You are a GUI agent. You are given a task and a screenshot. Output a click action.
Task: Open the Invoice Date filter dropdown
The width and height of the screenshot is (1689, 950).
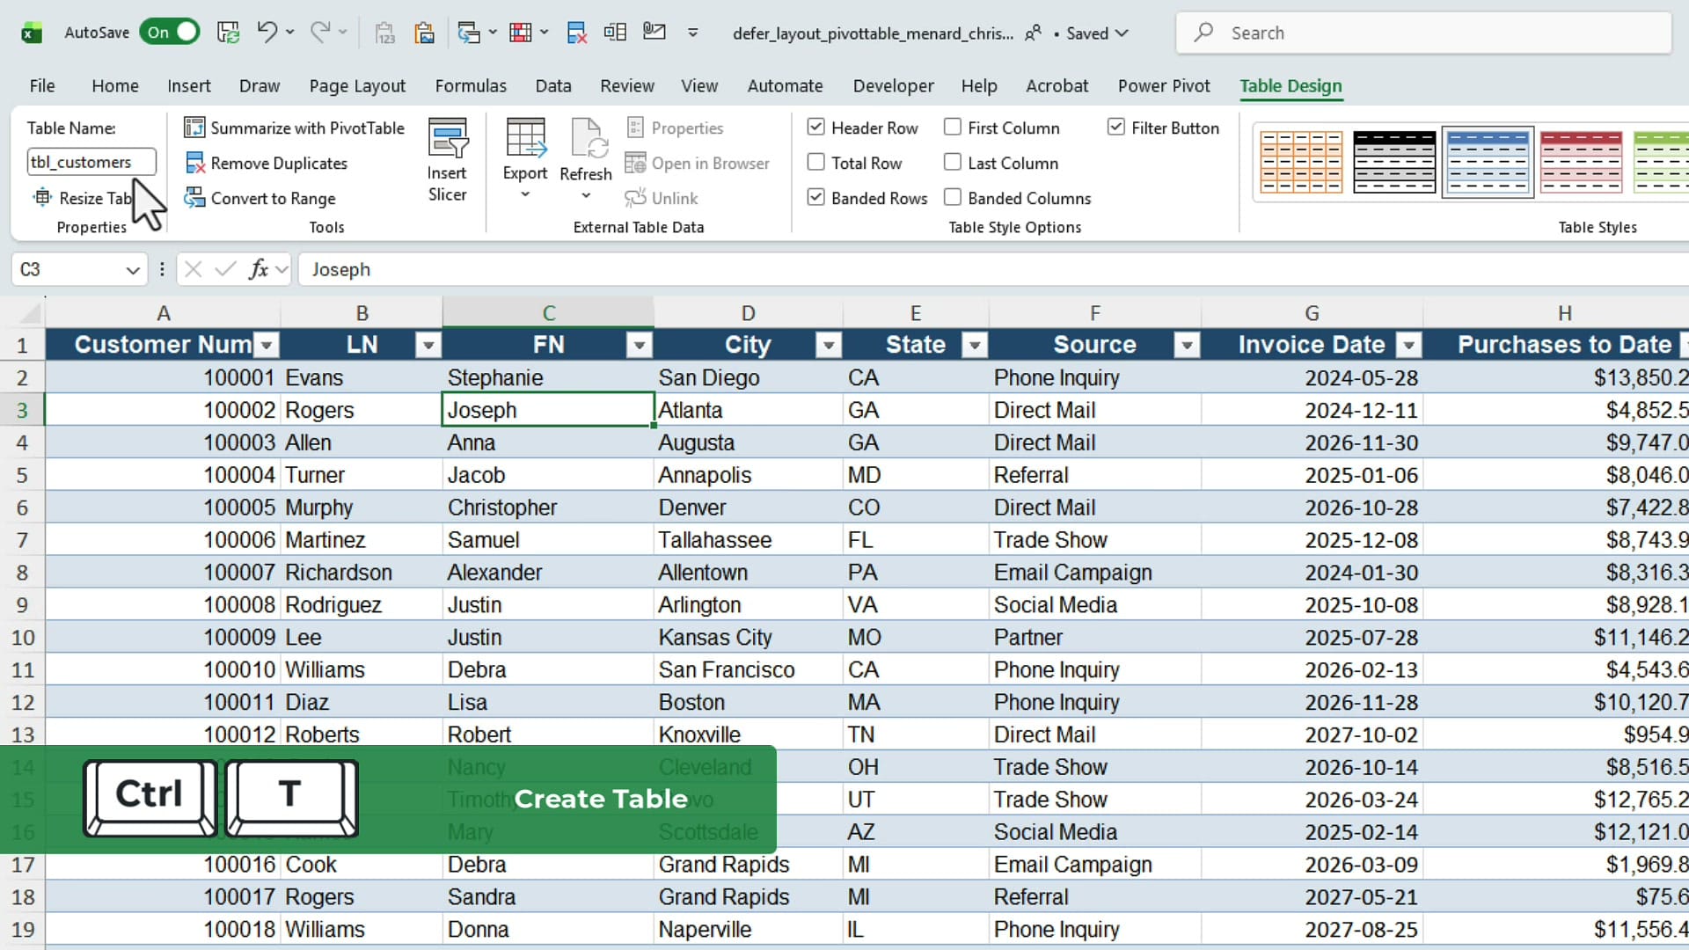(1409, 345)
